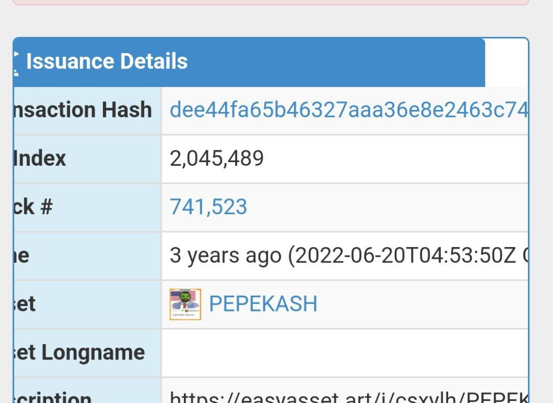Click white area right of blue header

click(506, 62)
